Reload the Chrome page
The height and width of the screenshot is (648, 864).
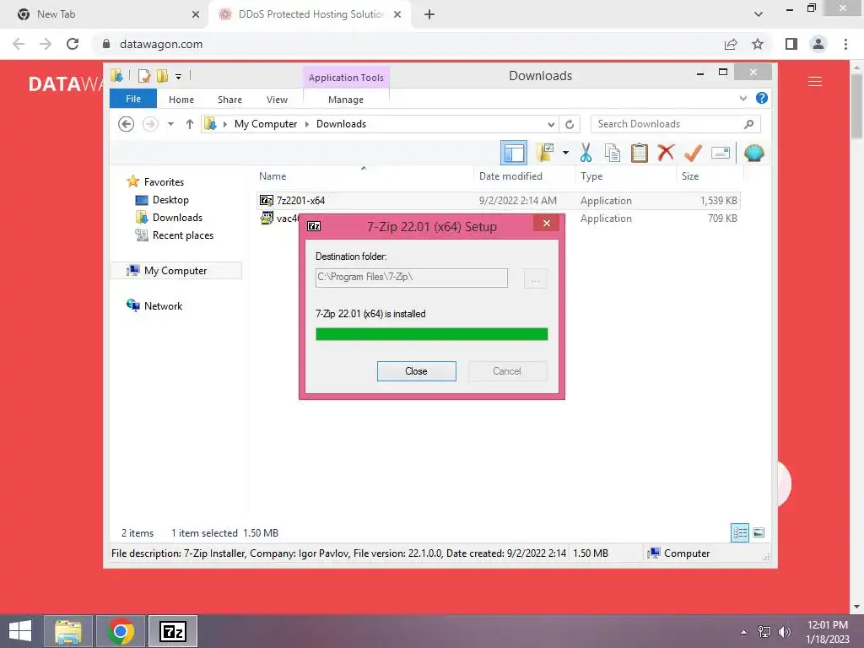click(73, 44)
